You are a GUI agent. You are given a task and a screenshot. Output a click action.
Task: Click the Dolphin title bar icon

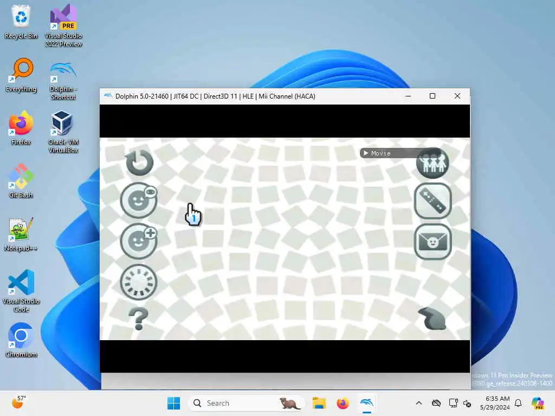coord(108,96)
